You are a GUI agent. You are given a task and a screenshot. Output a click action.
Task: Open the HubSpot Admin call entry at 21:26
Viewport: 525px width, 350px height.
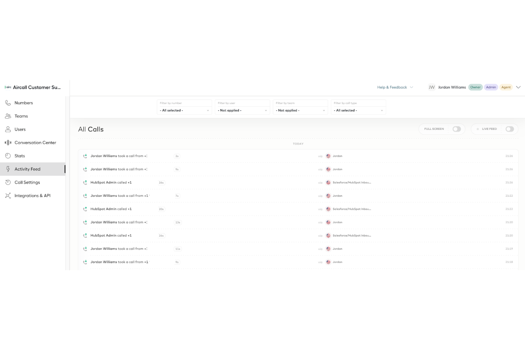pos(248,182)
